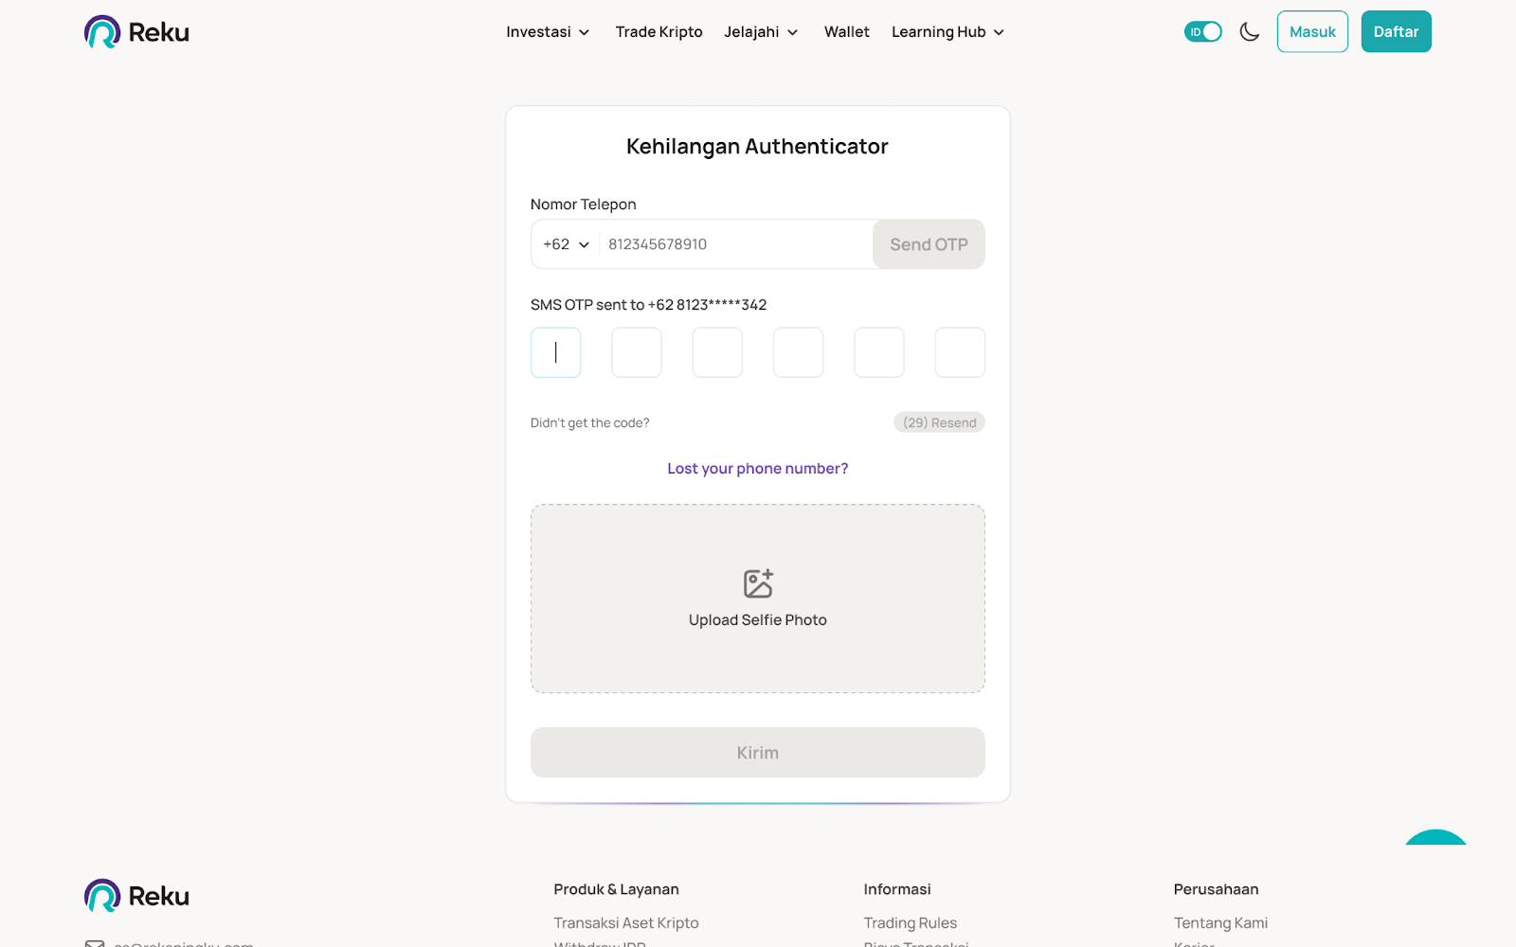The image size is (1516, 947).
Task: Toggle the ID language switch
Action: [x=1202, y=32]
